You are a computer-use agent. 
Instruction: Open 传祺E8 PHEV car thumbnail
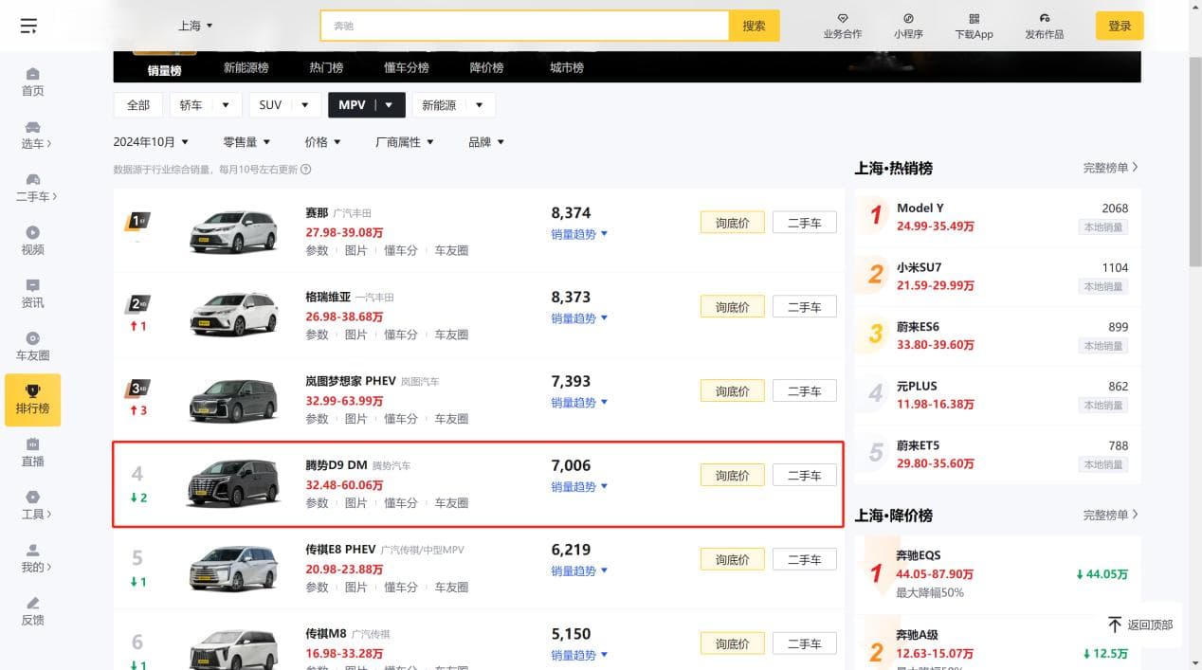pyautogui.click(x=234, y=568)
